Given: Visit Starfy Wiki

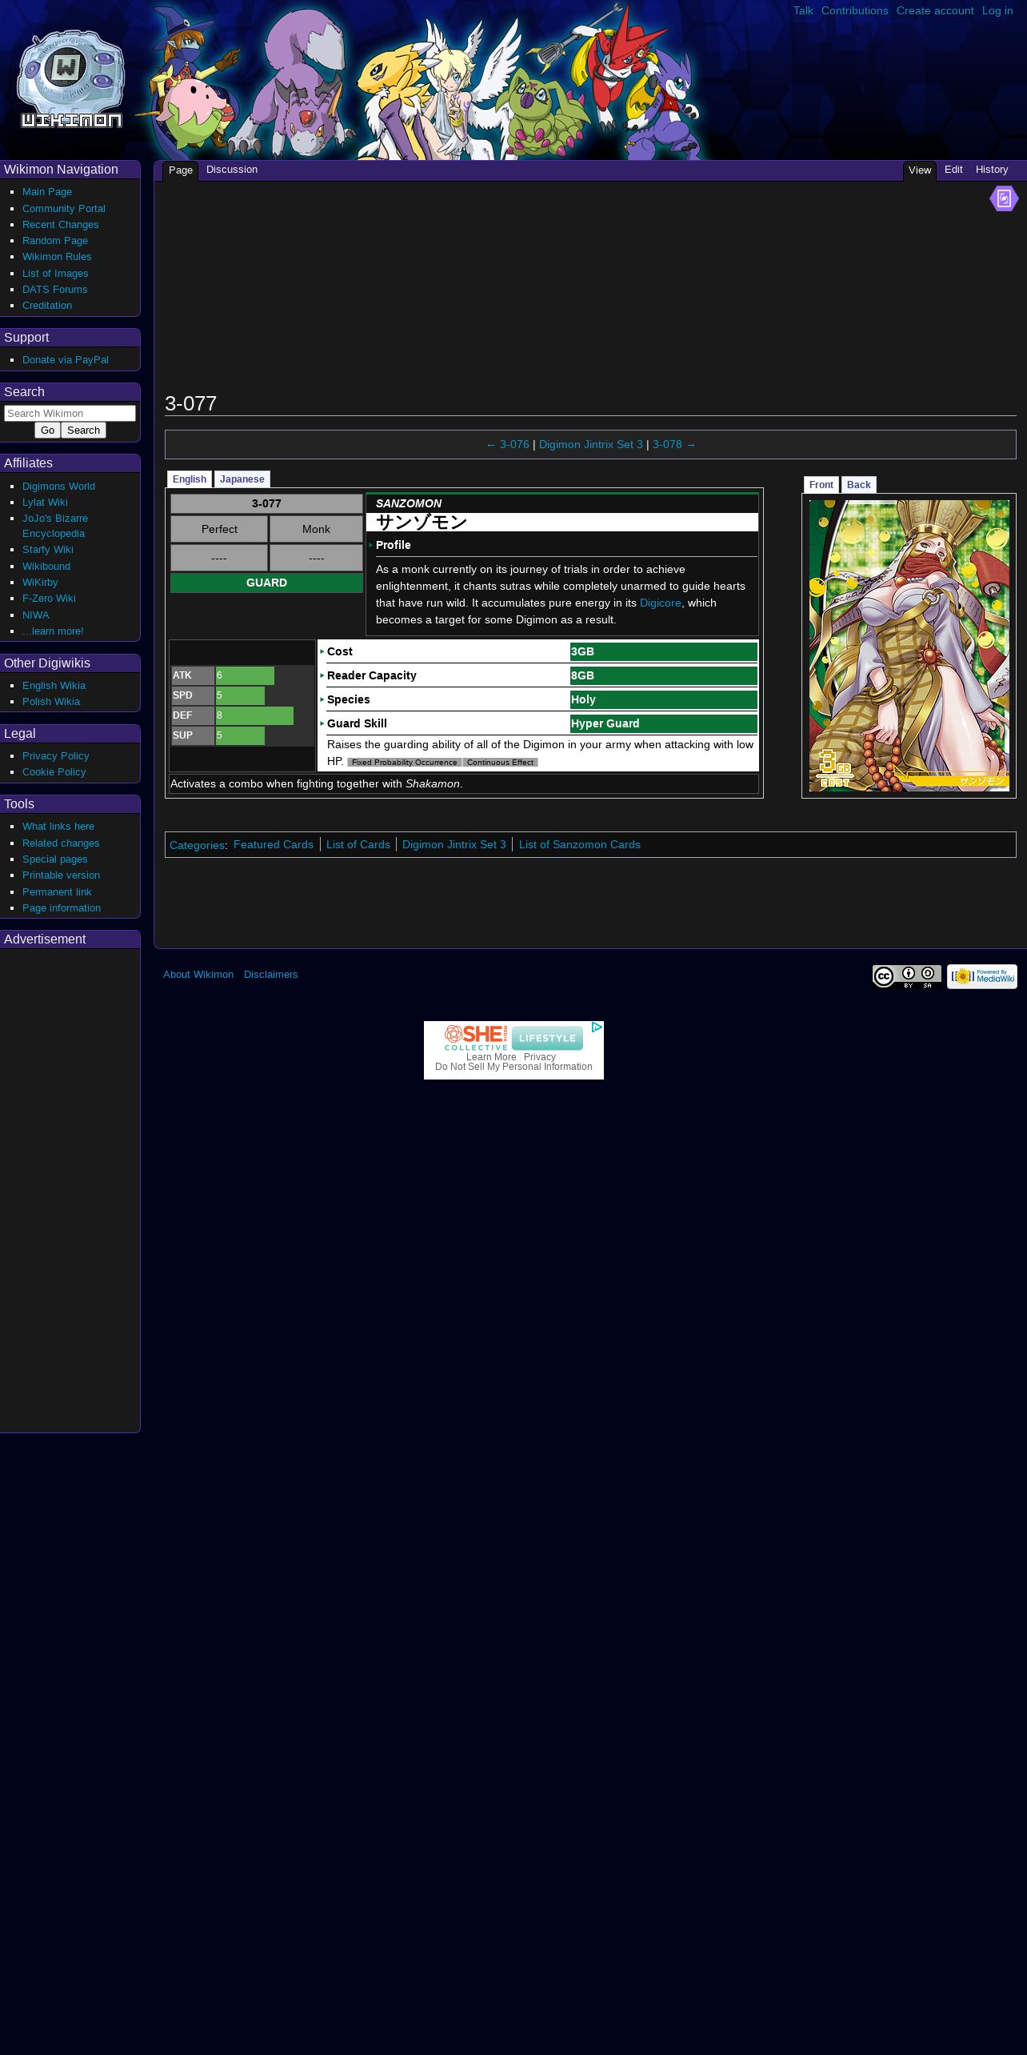Looking at the screenshot, I should click(48, 550).
